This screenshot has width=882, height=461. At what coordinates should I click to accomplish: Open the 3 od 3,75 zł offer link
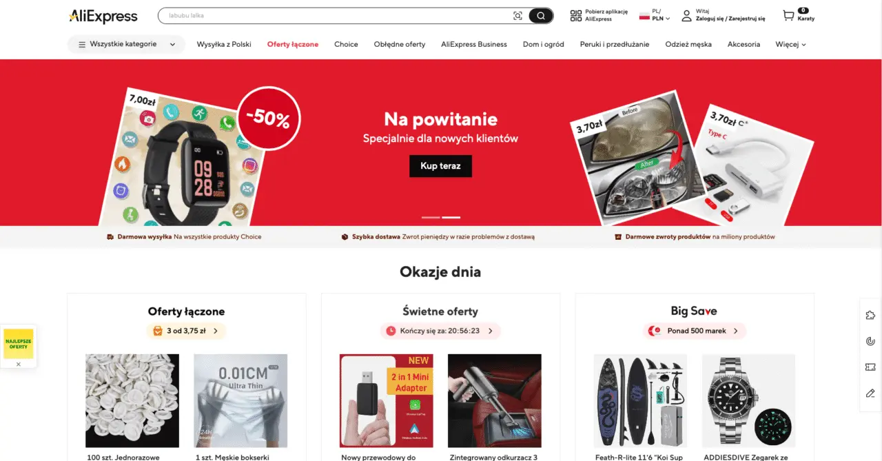point(186,331)
